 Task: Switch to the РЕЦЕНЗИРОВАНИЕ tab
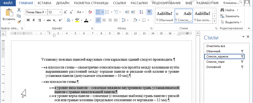pos(166,3)
